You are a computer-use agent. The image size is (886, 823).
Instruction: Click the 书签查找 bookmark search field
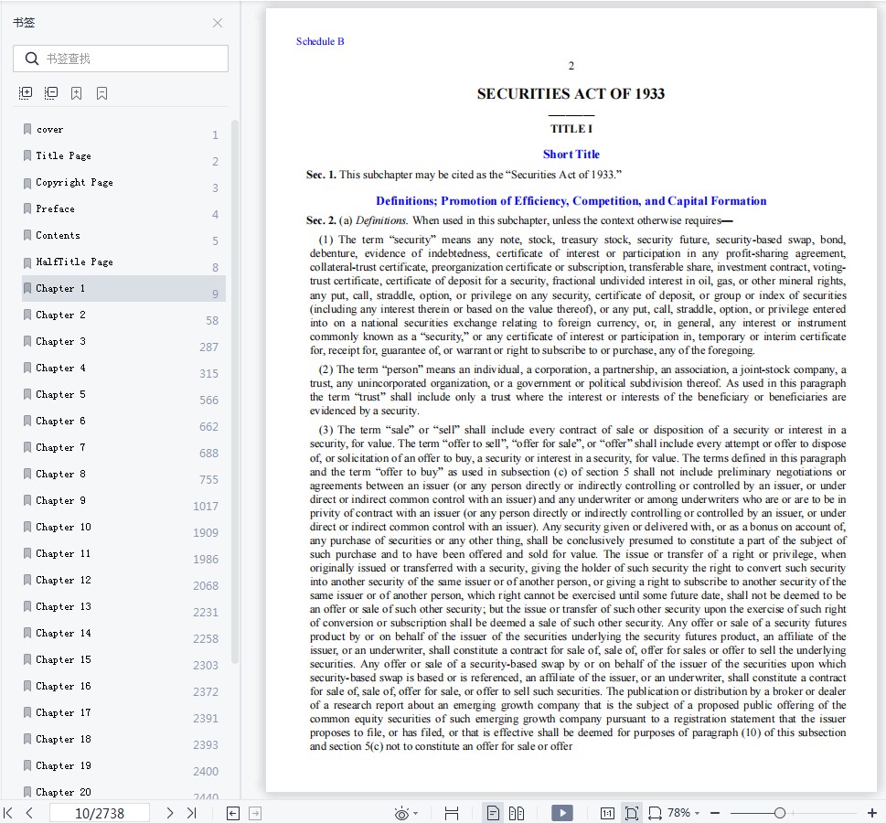(121, 59)
